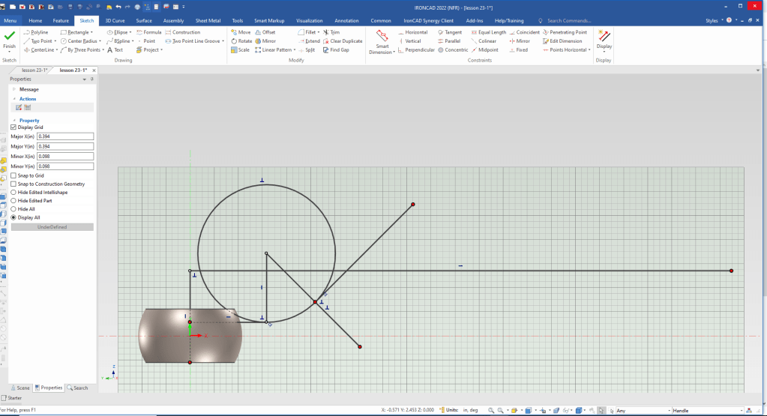Click the Major X(in) input field
The image size is (767, 416).
pos(64,136)
